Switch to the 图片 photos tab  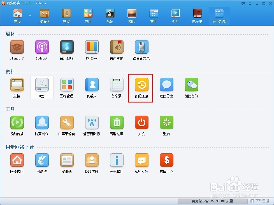click(x=132, y=16)
